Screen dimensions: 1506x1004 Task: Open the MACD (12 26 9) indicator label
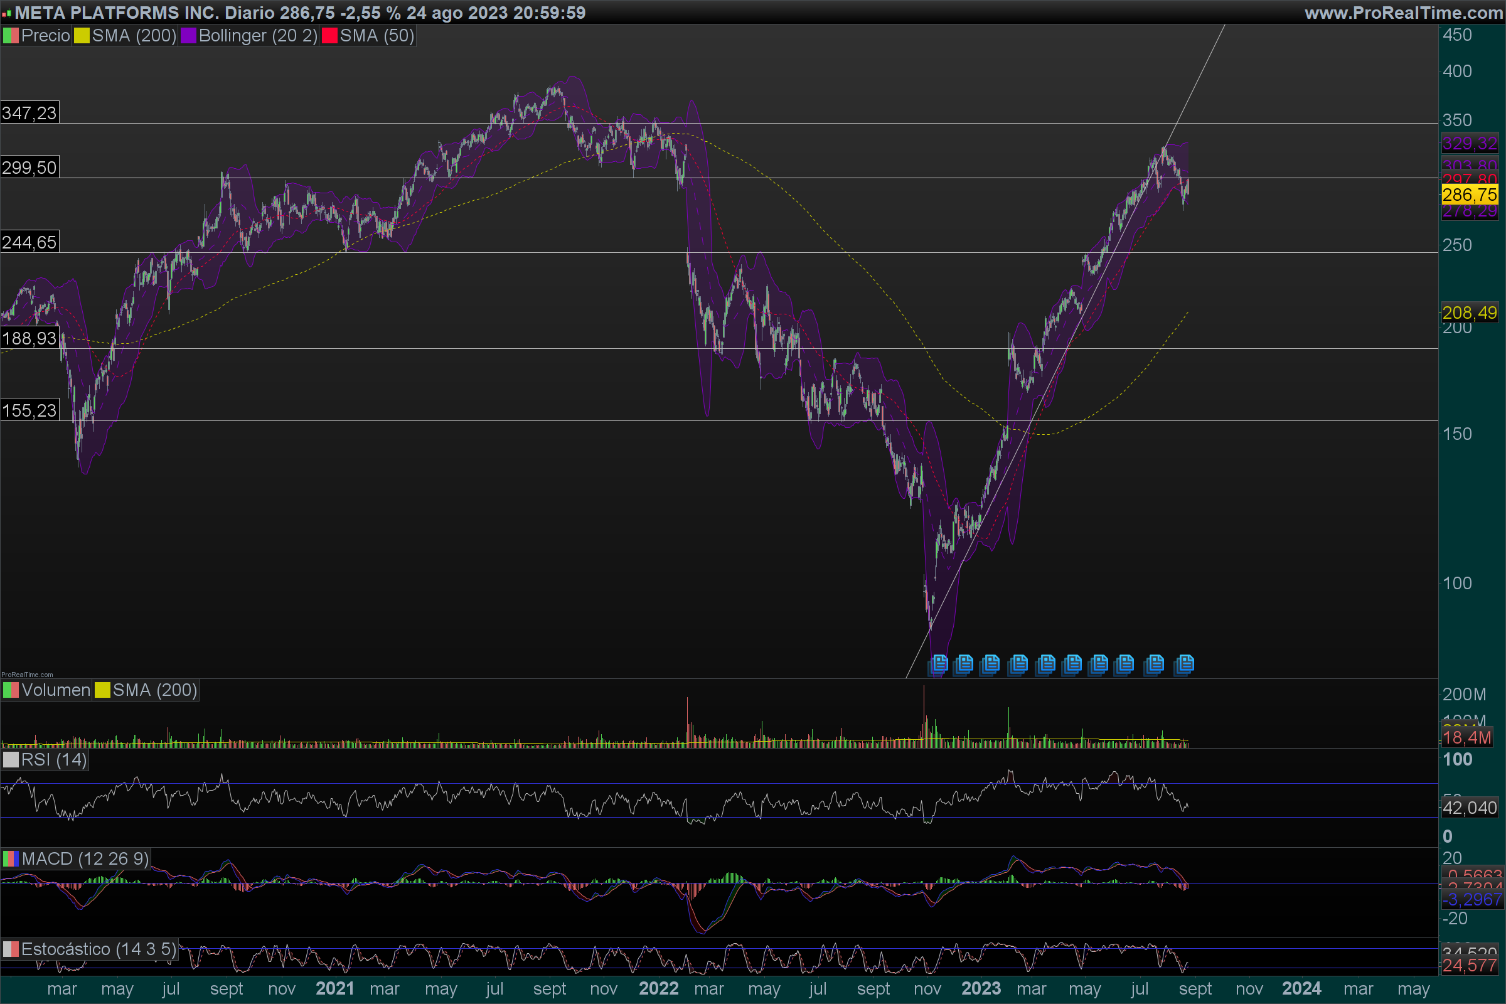(85, 858)
